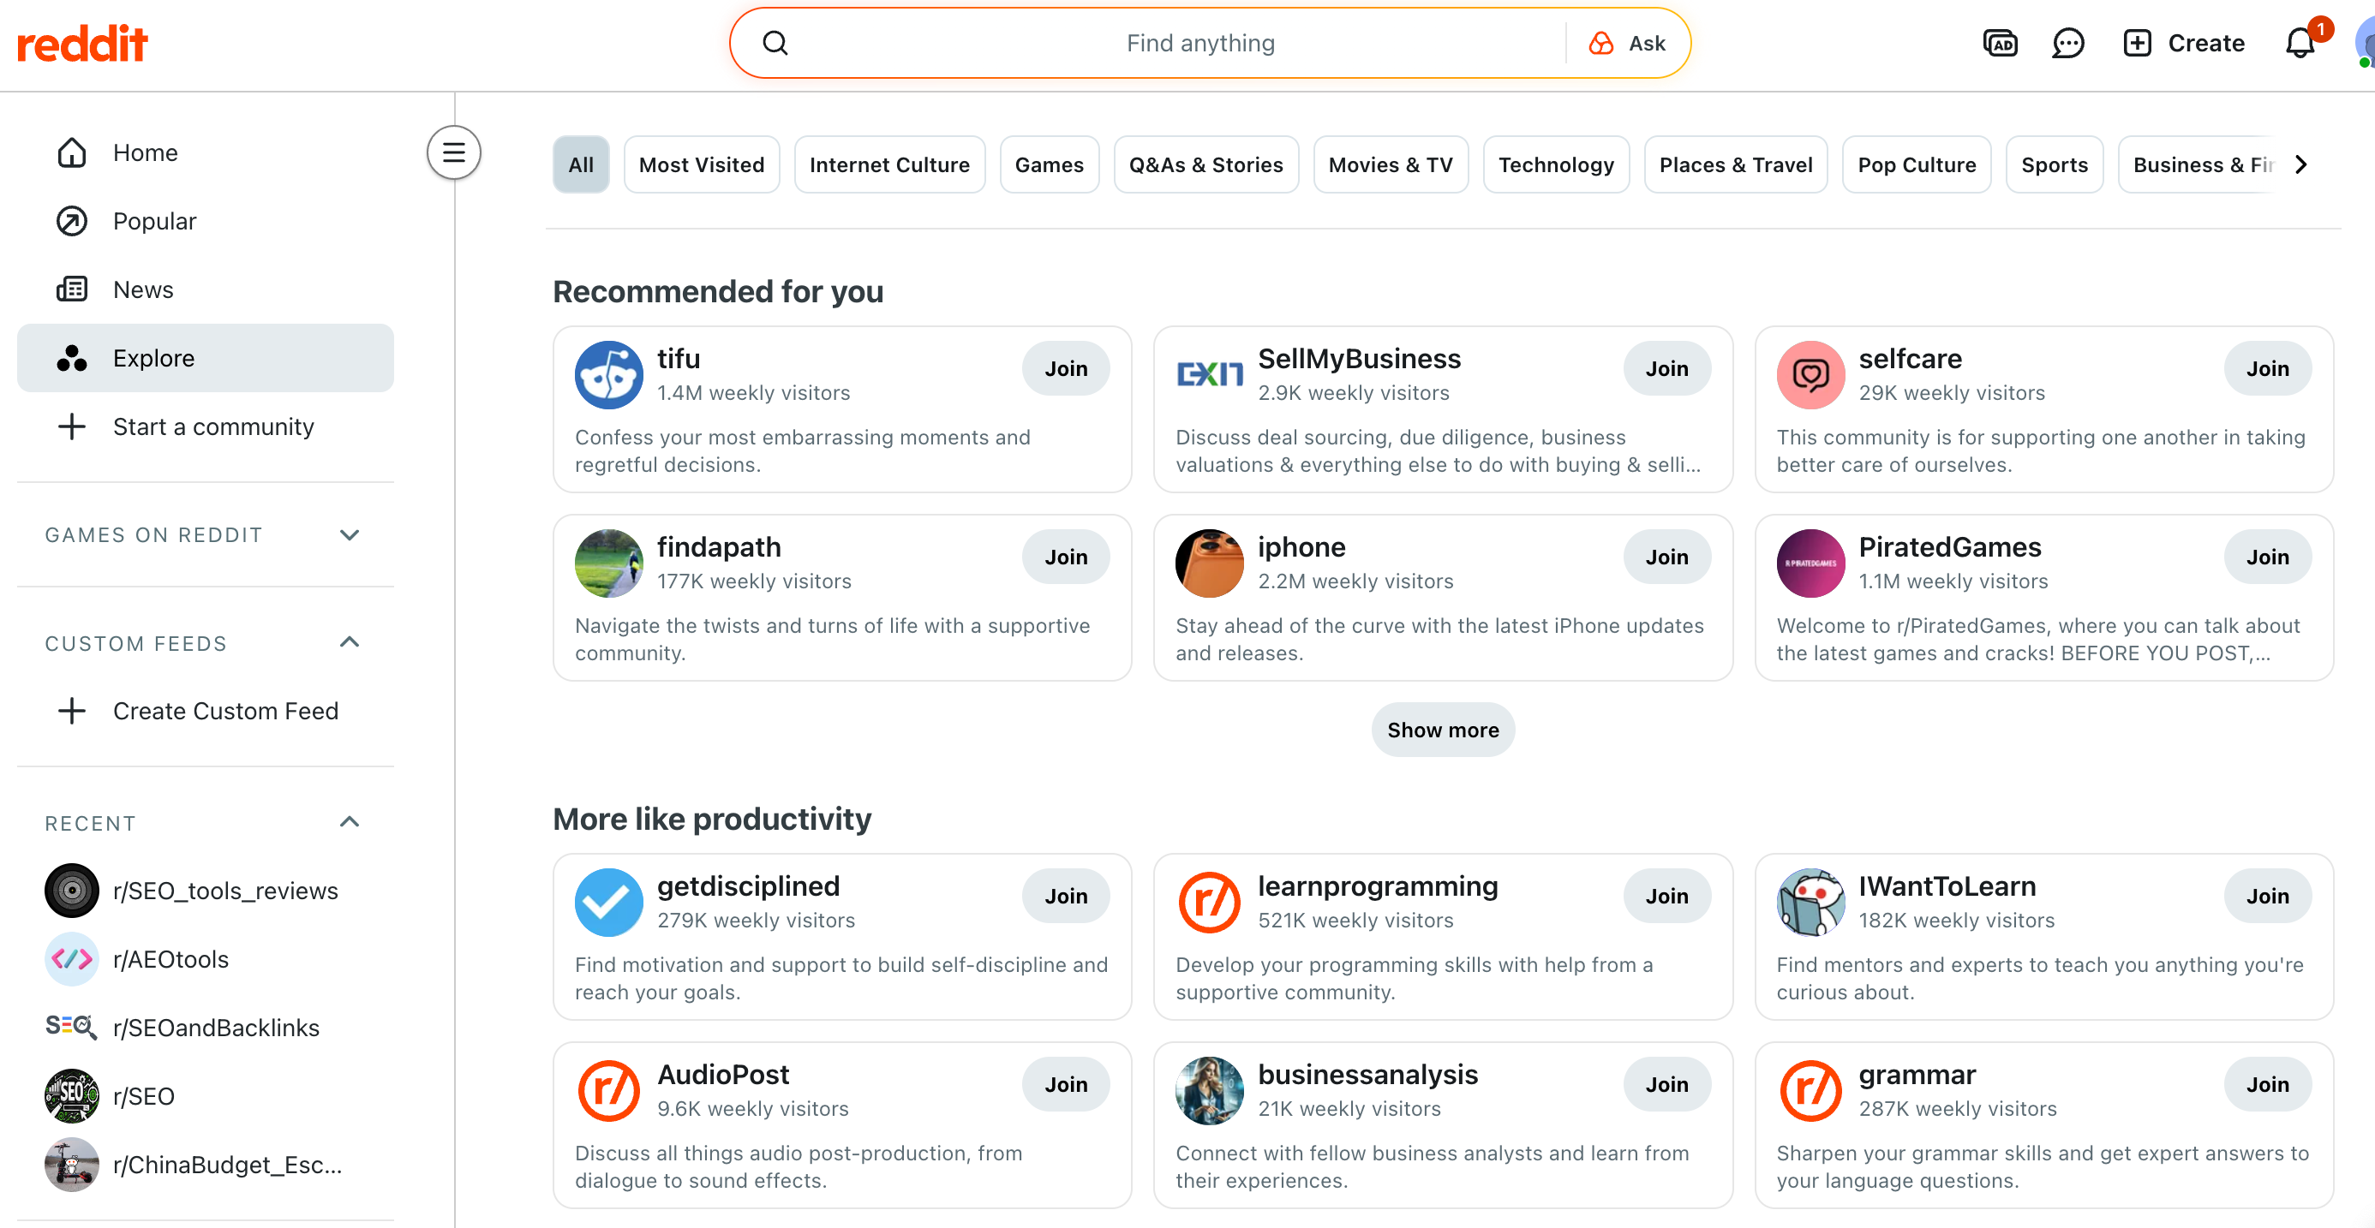Click the Home house icon
2375x1228 pixels.
pos(72,153)
